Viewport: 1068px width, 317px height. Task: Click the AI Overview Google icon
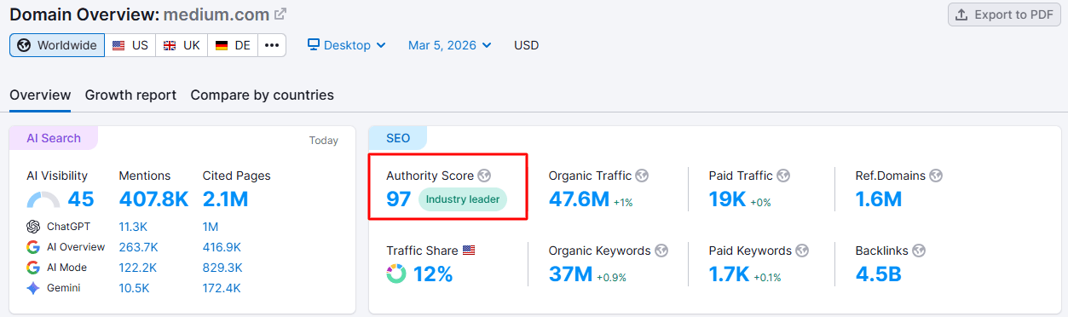coord(33,247)
